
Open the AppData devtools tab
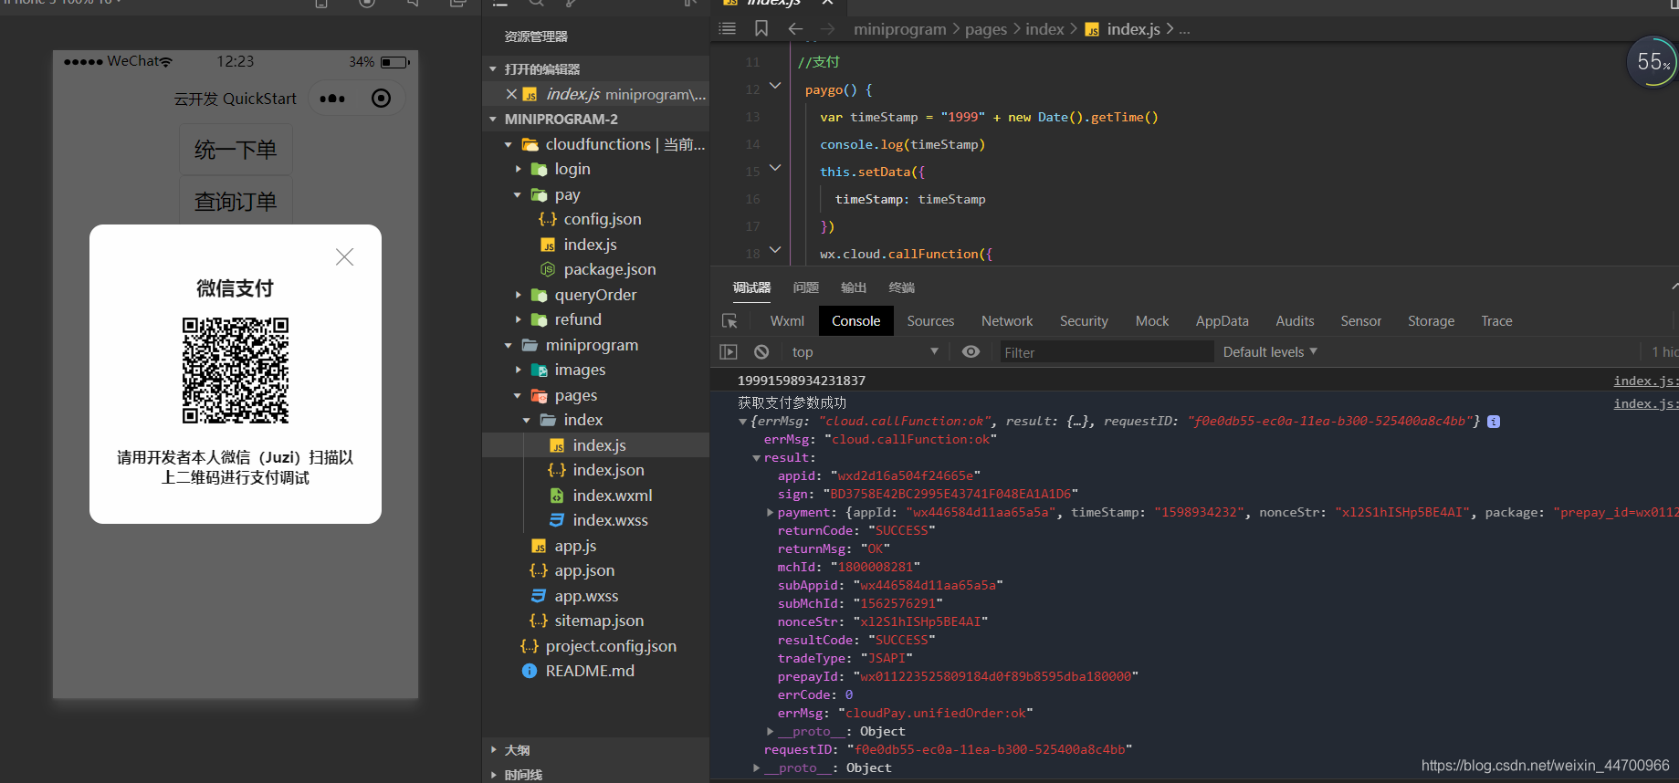pos(1222,321)
